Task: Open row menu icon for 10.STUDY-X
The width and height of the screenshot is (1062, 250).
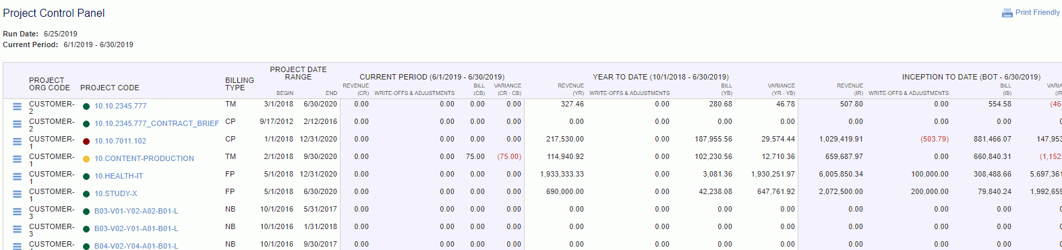Action: [x=17, y=194]
